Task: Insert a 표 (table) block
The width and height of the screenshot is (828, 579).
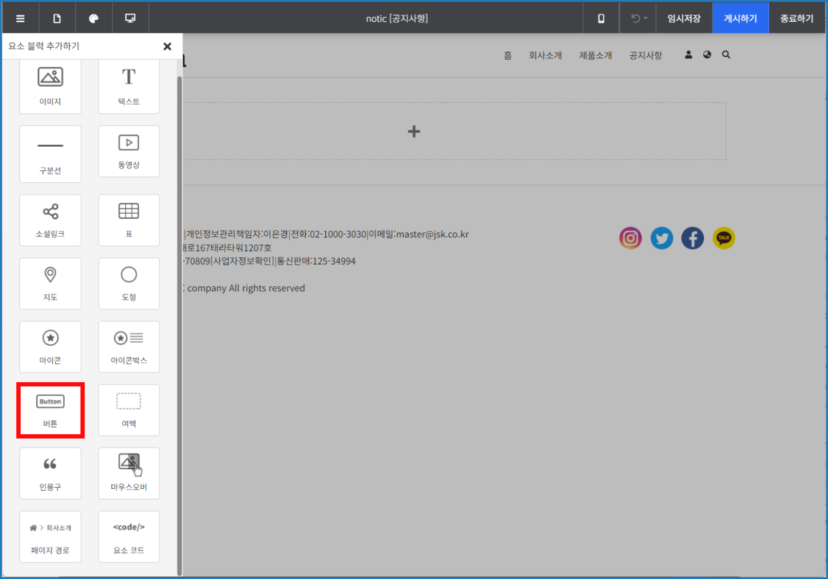Action: (x=129, y=220)
